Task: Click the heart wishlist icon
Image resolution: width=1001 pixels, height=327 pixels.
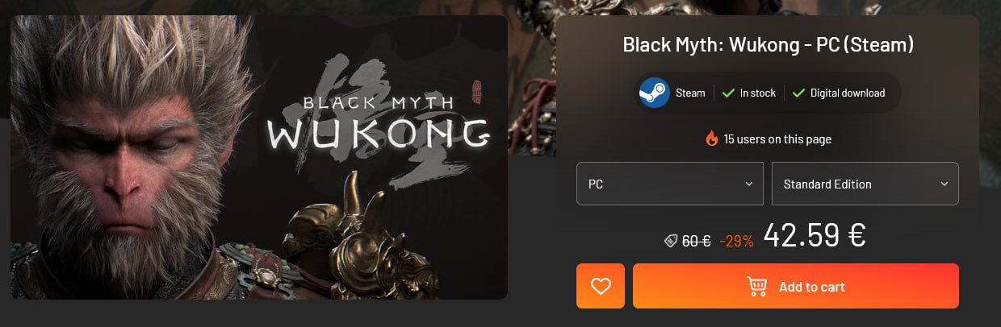Action: pyautogui.click(x=601, y=286)
